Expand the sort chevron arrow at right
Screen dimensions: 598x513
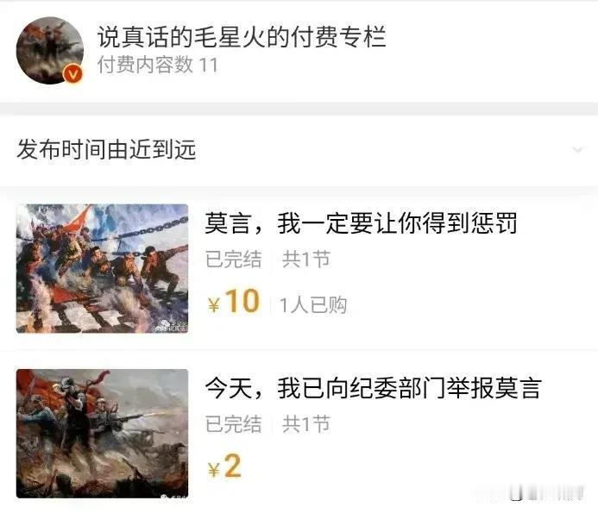[x=577, y=150]
